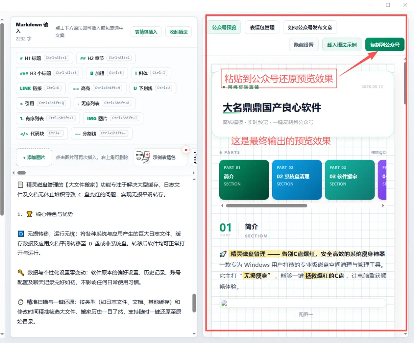The height and width of the screenshot is (343, 414).
Task: Remove sticker with red X icon
Action: [x=186, y=150]
